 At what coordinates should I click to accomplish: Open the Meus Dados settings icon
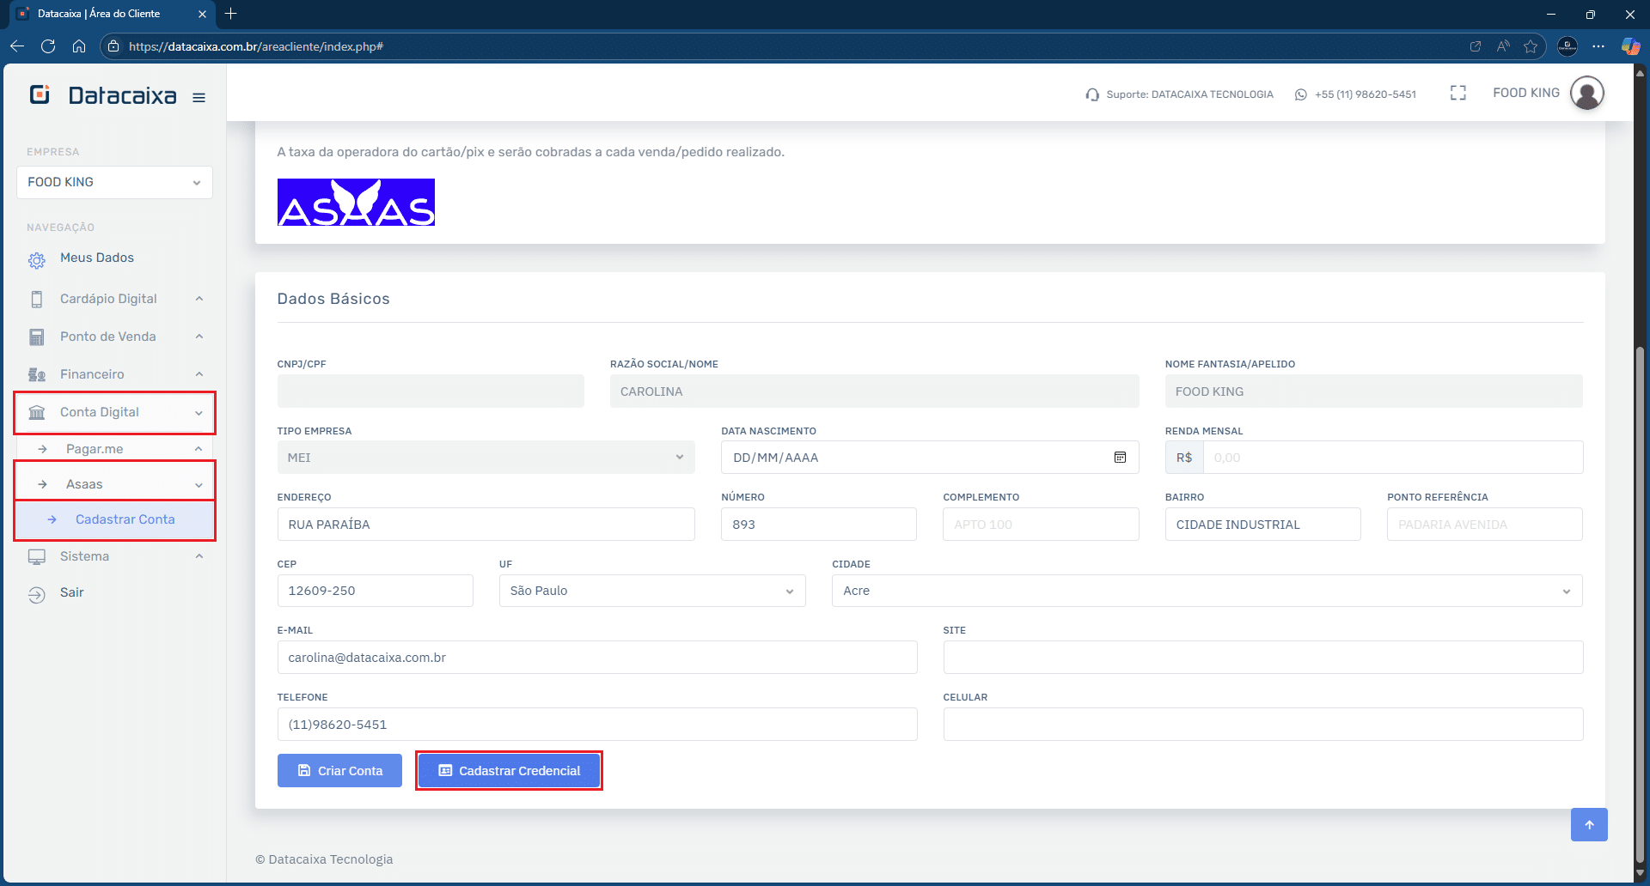coord(36,258)
